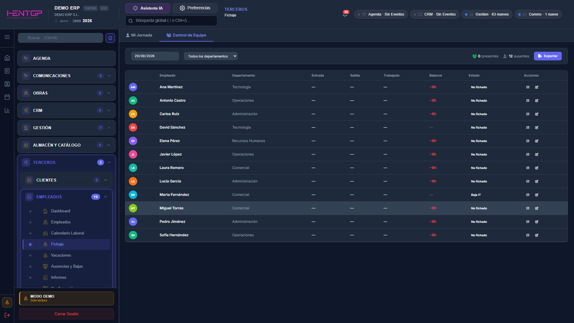Screen dimensions: 574x323
Task: Click the Cerrar Sesión button
Action: [x=66, y=314]
